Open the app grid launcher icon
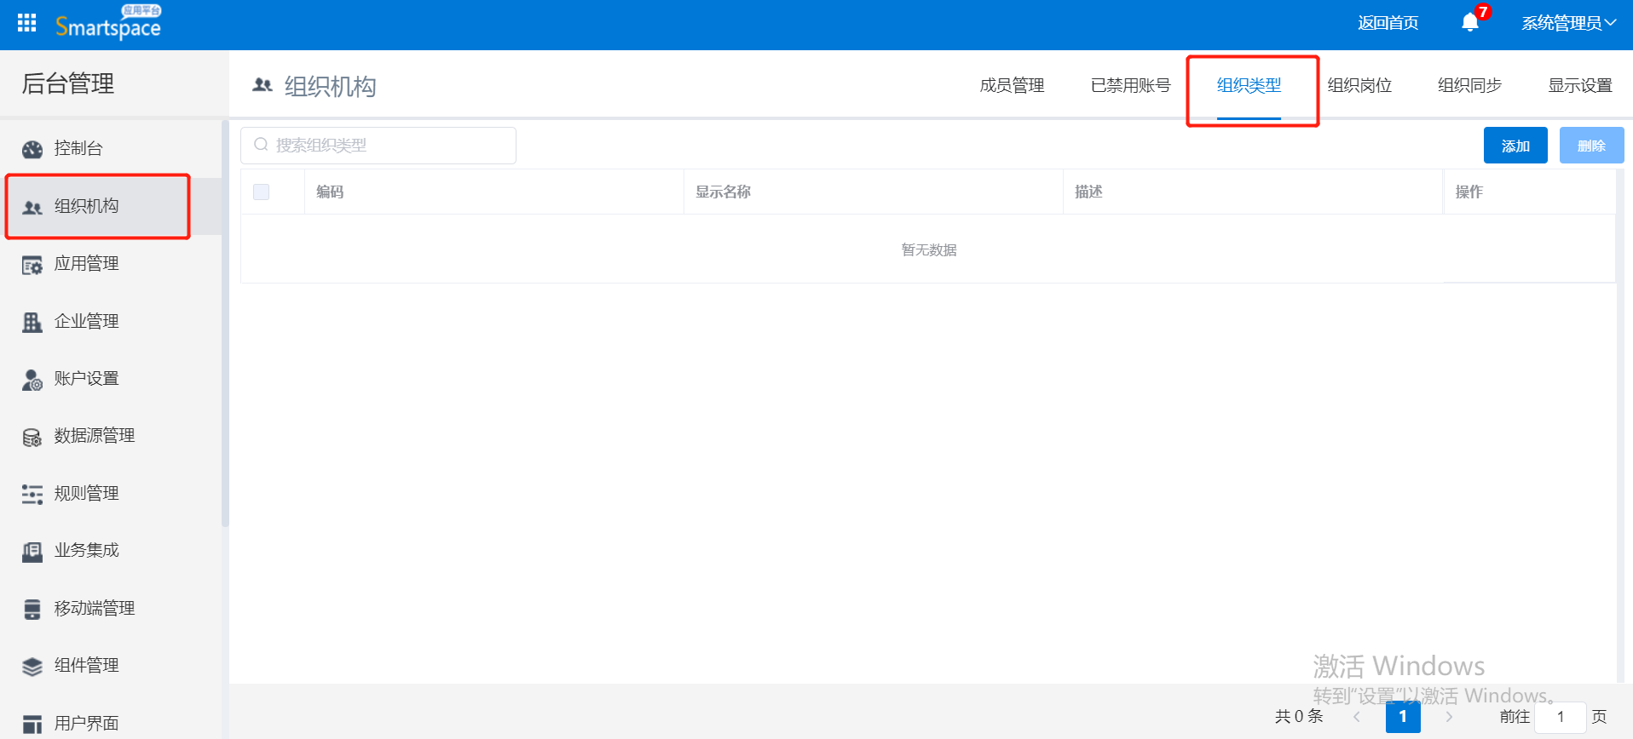 (26, 23)
